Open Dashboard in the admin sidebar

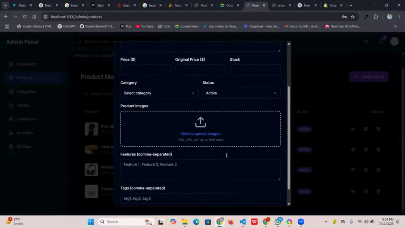(x=34, y=64)
